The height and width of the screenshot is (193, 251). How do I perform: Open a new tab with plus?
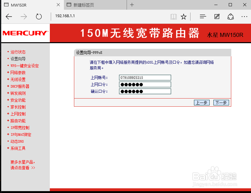pos(132,5)
